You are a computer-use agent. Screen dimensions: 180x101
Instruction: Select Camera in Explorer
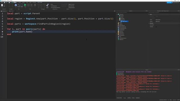[x=122, y=16]
